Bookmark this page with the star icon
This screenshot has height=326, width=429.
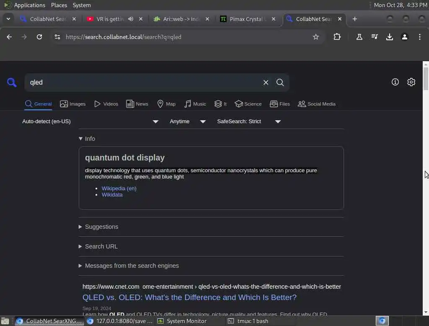(x=316, y=37)
